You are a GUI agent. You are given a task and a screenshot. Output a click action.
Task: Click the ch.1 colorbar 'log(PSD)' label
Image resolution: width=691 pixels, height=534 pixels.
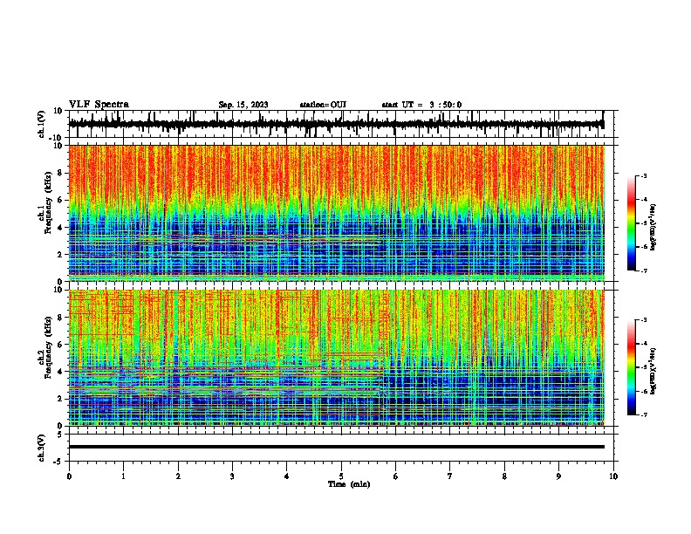(x=653, y=227)
